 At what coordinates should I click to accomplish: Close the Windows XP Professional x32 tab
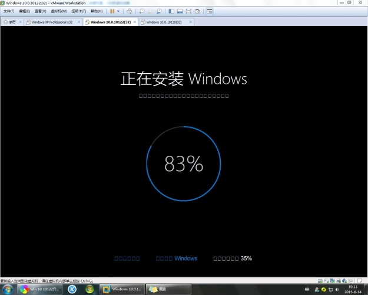(x=79, y=22)
